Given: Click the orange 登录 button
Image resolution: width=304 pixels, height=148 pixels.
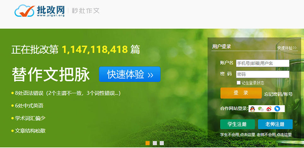Looking at the screenshot, I should point(241,93).
